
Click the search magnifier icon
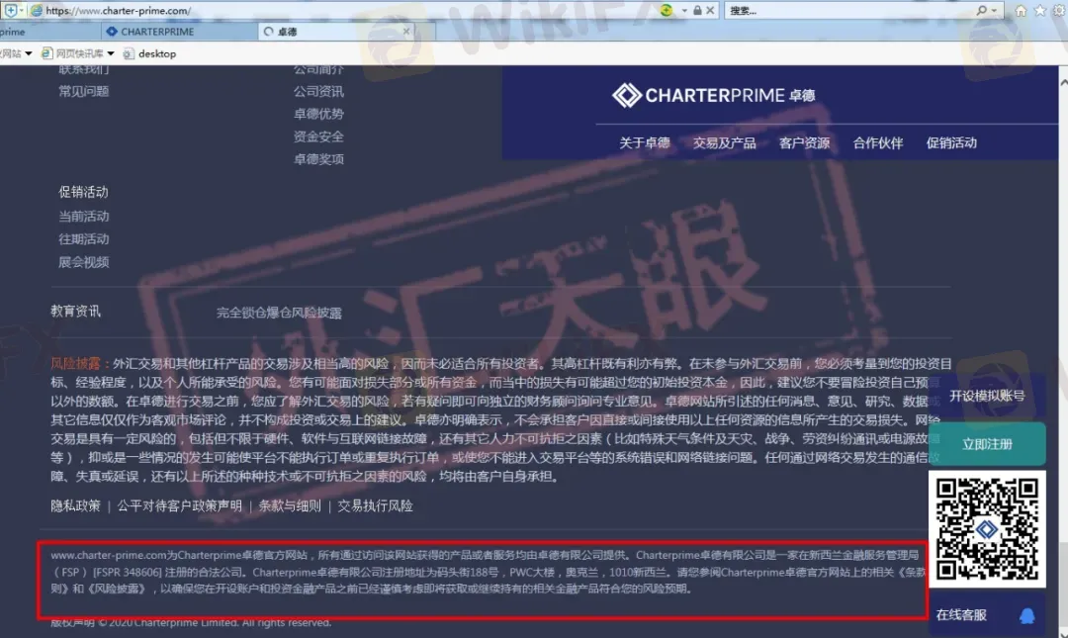tap(982, 10)
